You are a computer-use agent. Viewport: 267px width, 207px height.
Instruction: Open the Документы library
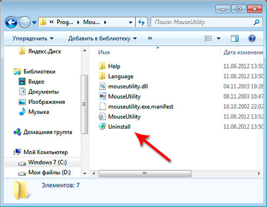[x=43, y=92]
